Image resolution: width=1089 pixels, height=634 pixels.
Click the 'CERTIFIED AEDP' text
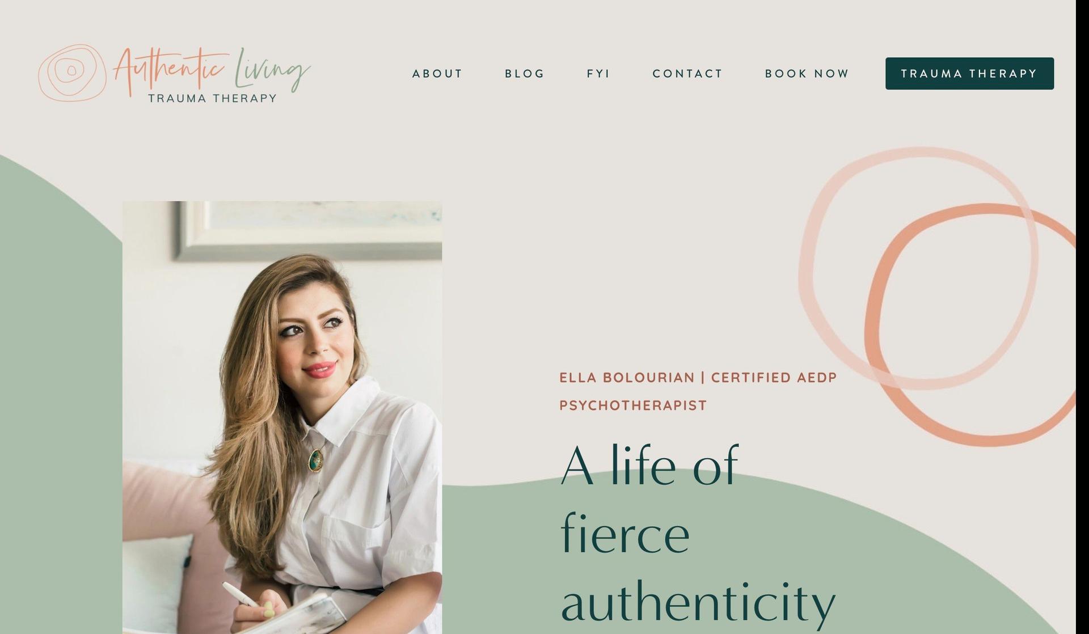774,378
